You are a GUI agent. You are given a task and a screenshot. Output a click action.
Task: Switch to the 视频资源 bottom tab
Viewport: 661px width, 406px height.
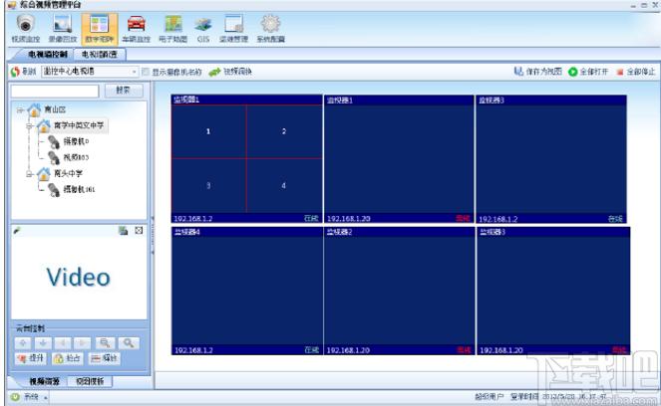point(44,381)
